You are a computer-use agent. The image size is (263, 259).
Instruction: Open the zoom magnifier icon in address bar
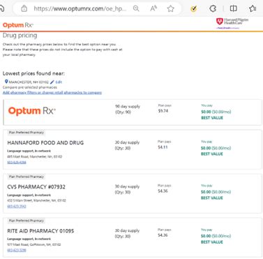[x=136, y=8]
